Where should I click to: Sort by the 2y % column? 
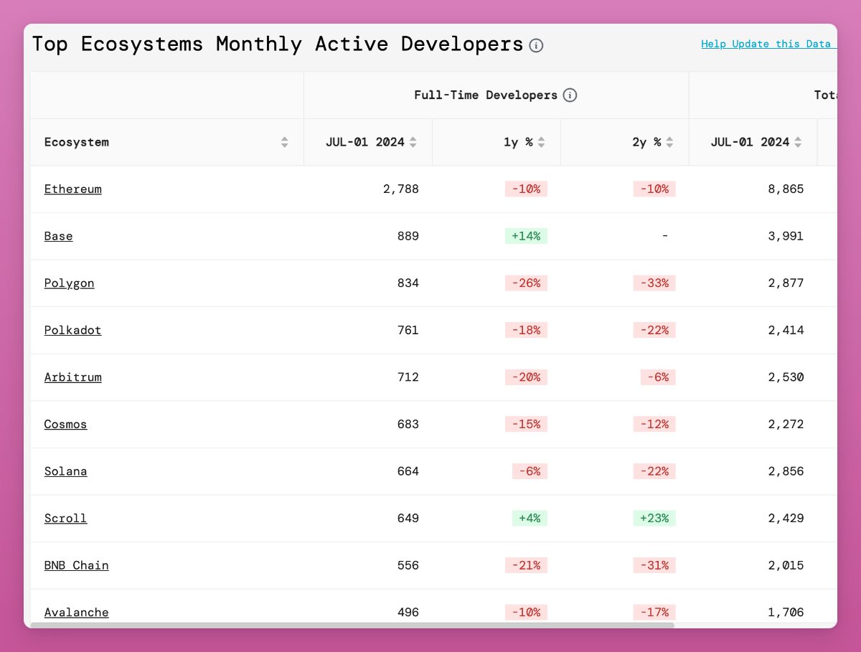coord(669,142)
